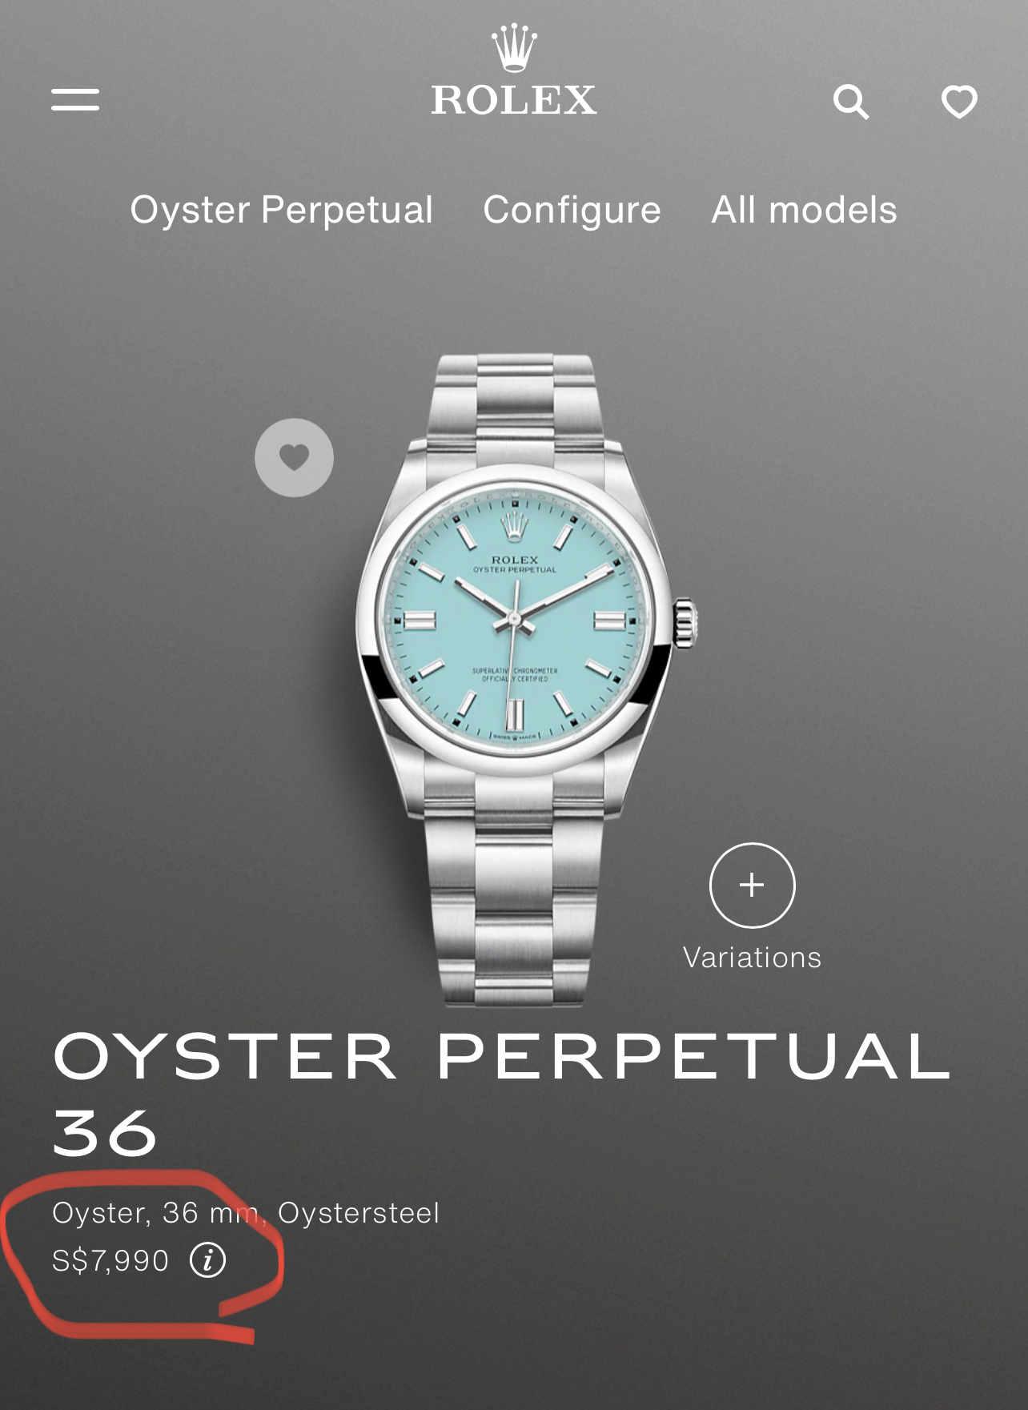
Task: Expand Variations with the plus circle
Action: (x=752, y=885)
